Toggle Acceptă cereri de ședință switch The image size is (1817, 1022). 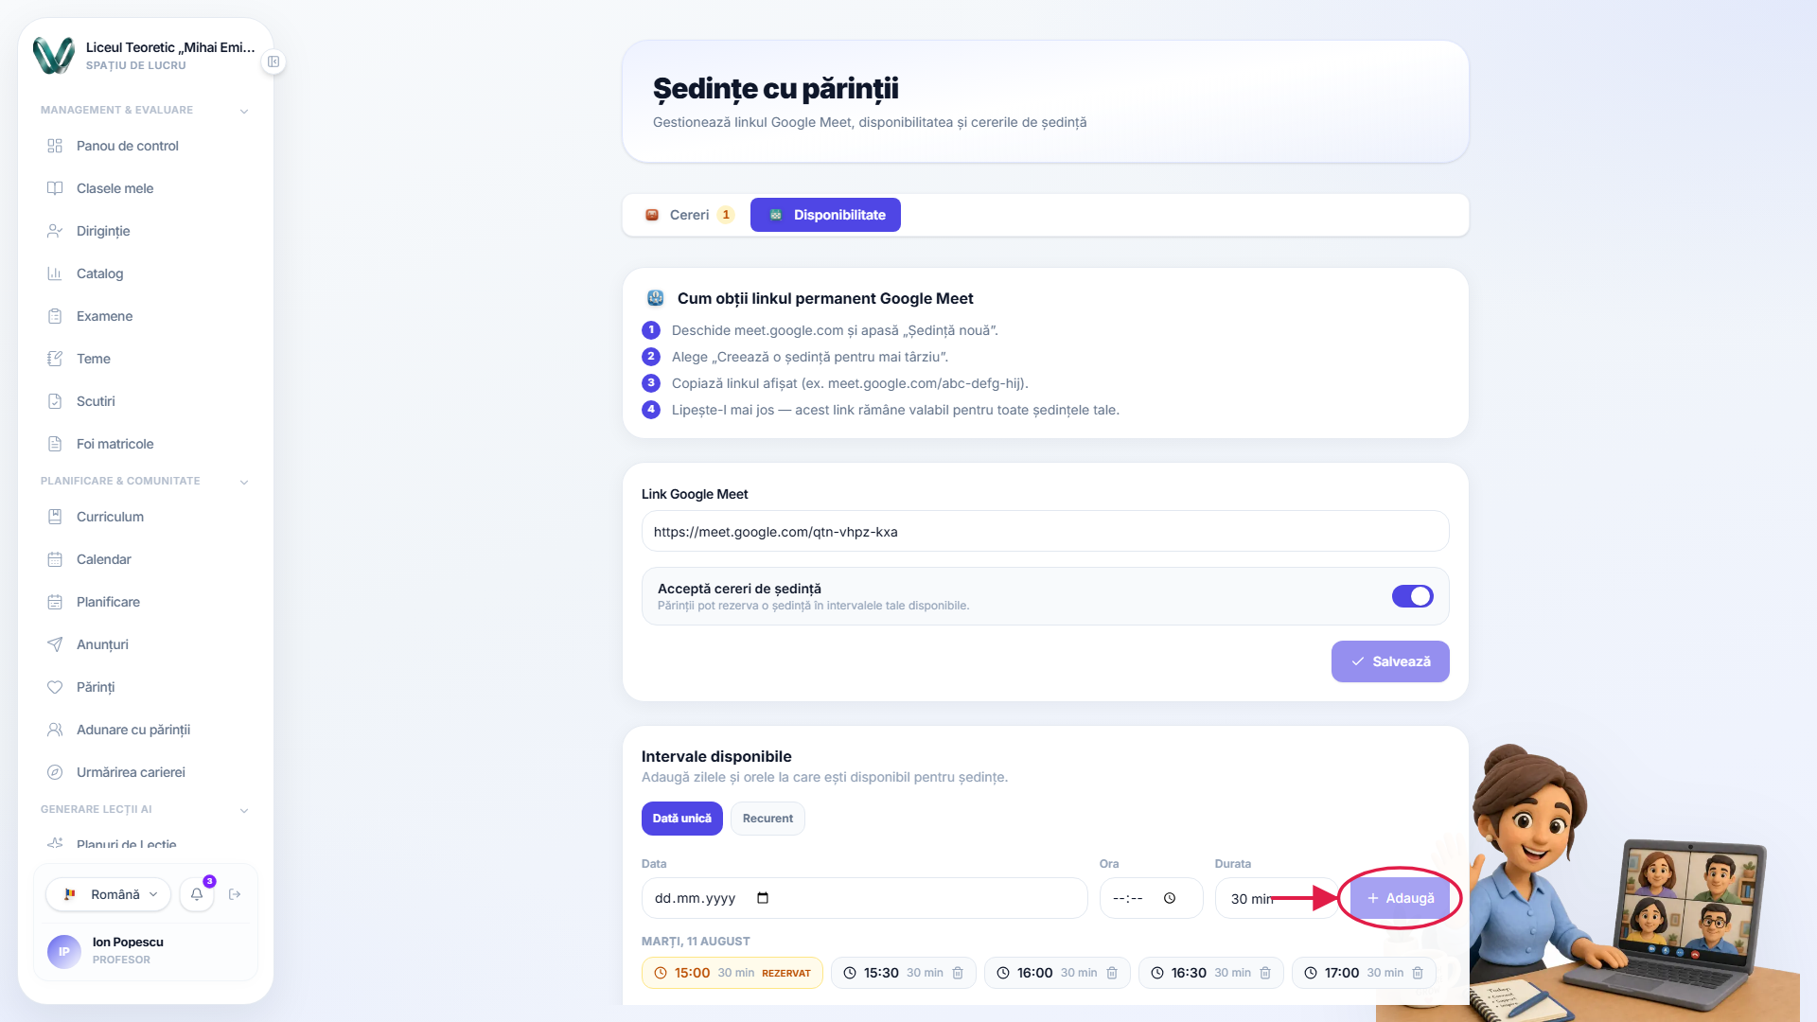(1412, 596)
